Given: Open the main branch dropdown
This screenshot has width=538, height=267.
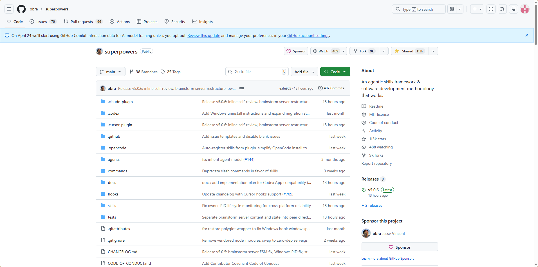Looking at the screenshot, I should pyautogui.click(x=110, y=72).
